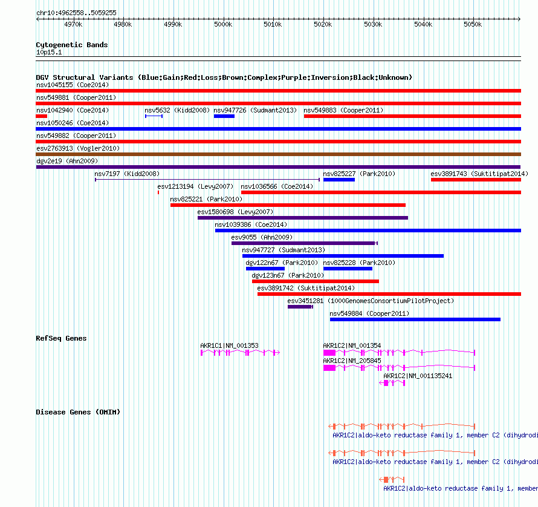The width and height of the screenshot is (538, 507).
Task: Click the nsv947727 (Sudmant2013) label
Action: click(284, 250)
